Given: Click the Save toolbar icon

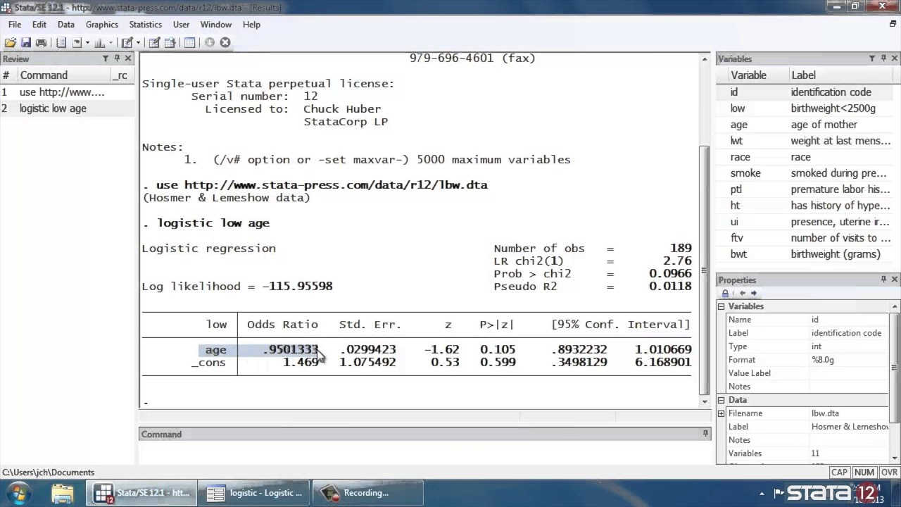Looking at the screenshot, I should pos(26,43).
